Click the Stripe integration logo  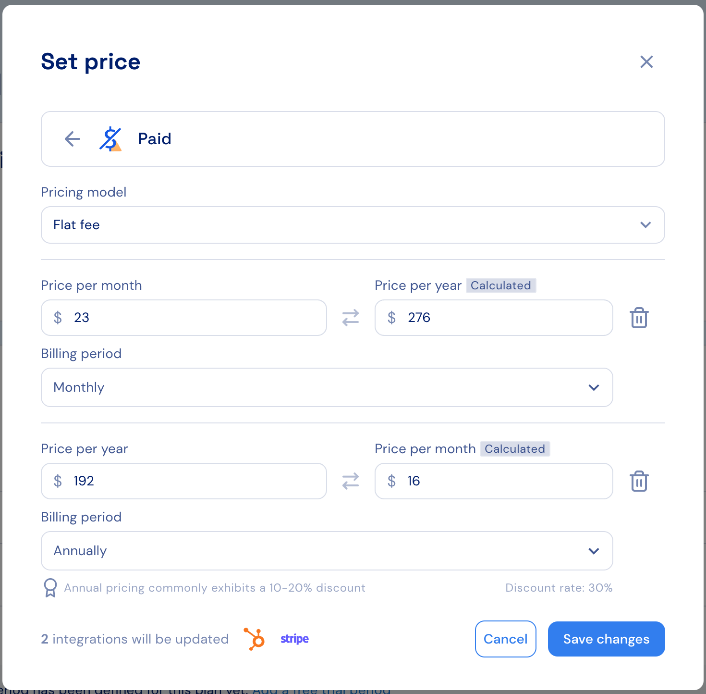294,639
